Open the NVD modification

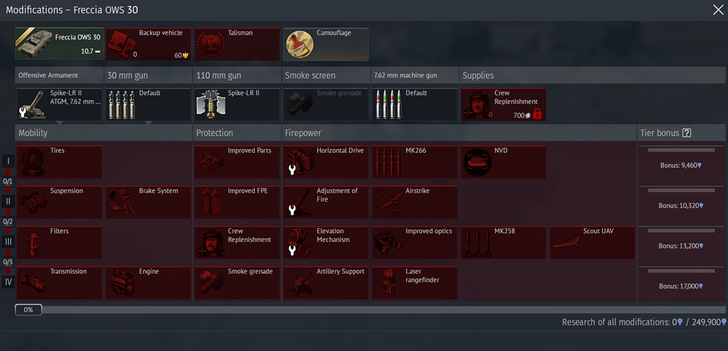[x=503, y=162]
